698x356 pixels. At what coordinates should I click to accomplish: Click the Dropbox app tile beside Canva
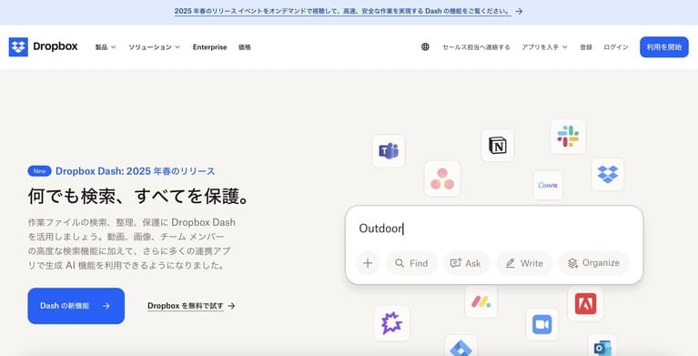tap(608, 174)
